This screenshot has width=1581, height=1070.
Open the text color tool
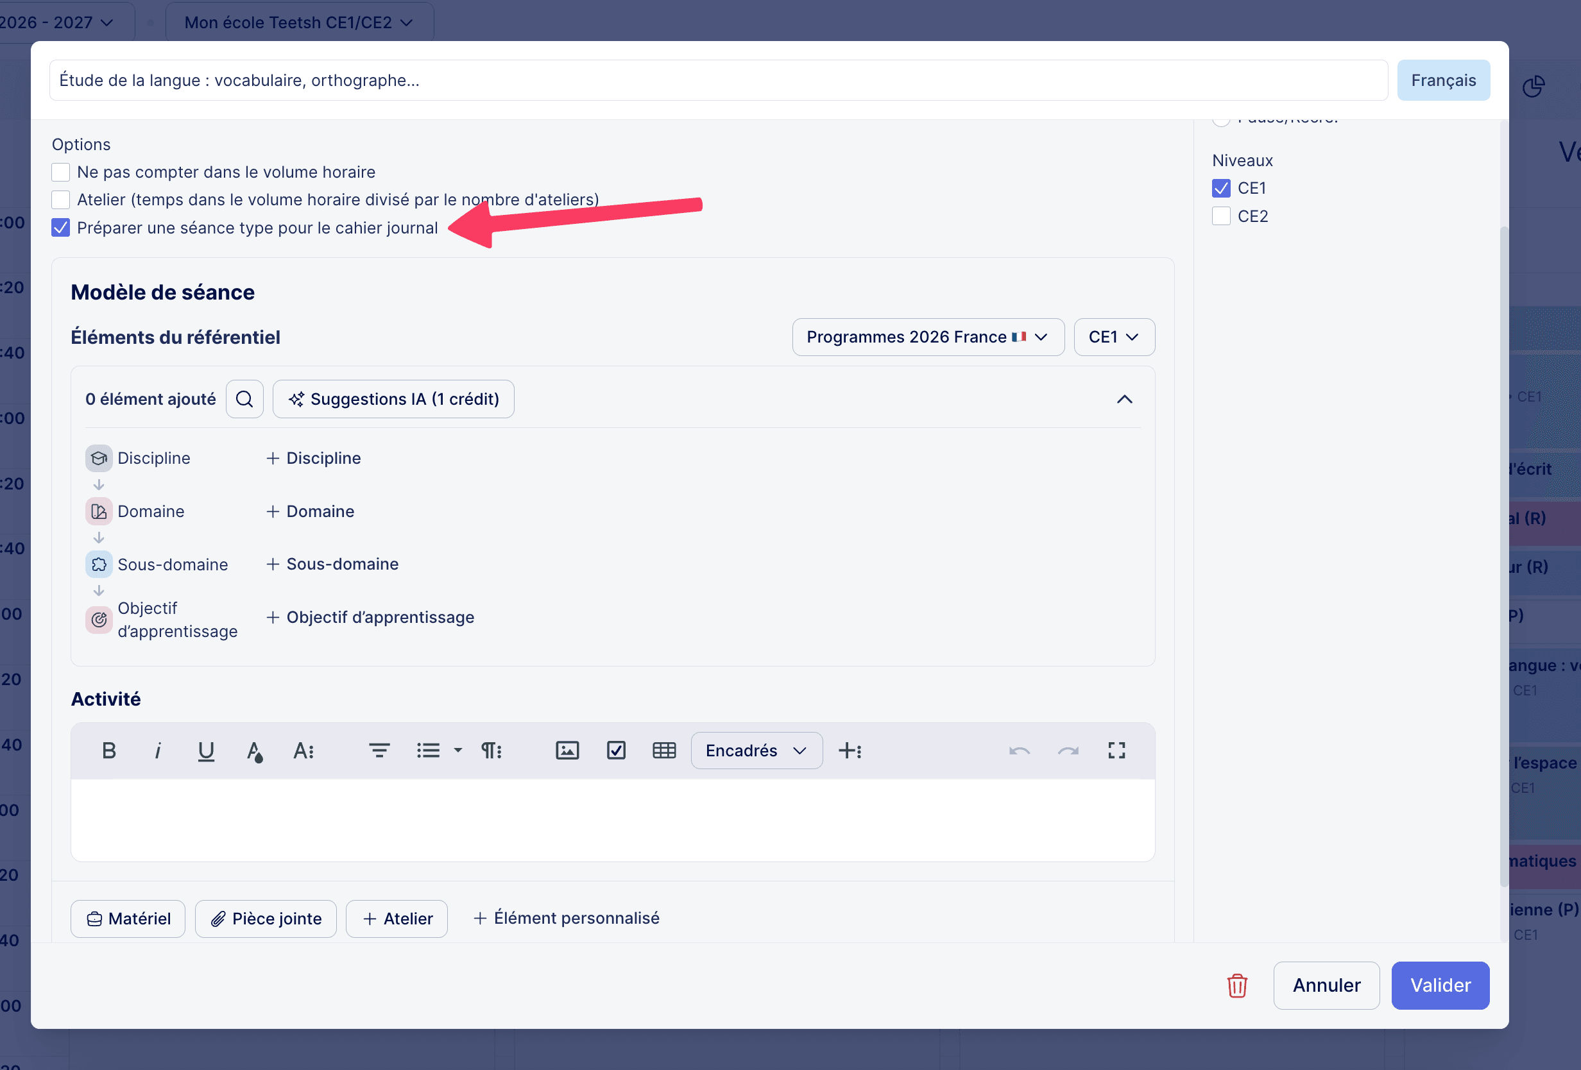pos(255,751)
